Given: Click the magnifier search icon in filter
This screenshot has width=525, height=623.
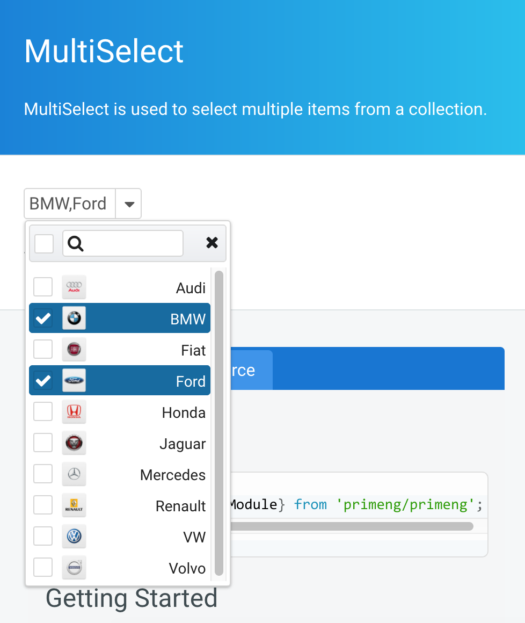Looking at the screenshot, I should tap(76, 243).
